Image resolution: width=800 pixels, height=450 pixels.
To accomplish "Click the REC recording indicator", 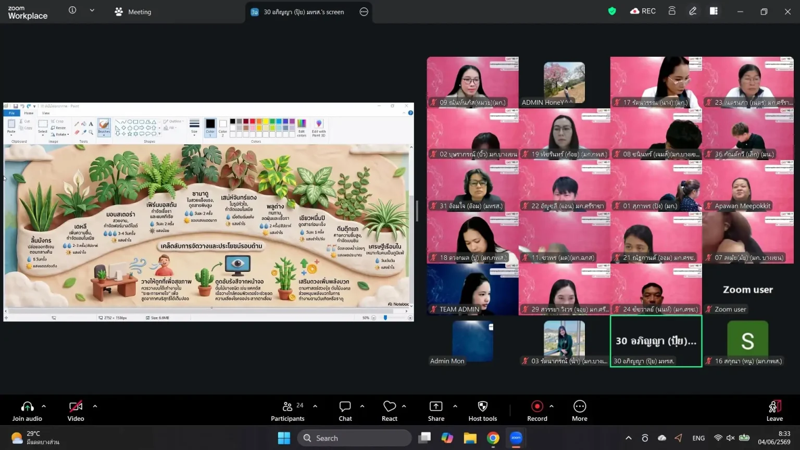I will [643, 11].
